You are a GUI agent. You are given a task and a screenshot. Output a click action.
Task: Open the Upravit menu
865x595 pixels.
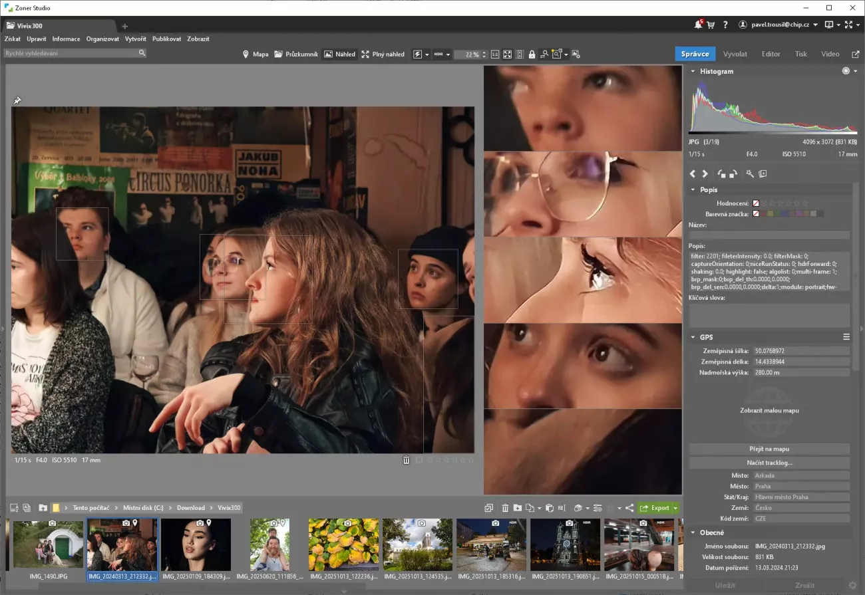[36, 39]
